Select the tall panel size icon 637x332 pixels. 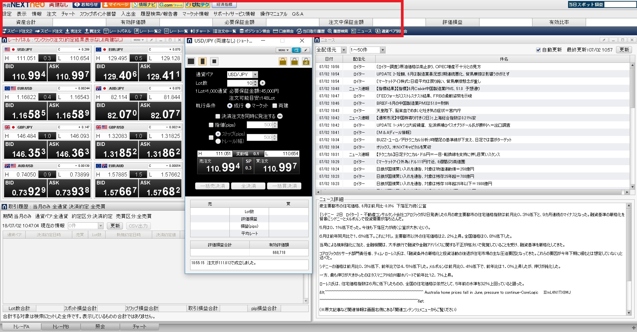pyautogui.click(x=203, y=61)
